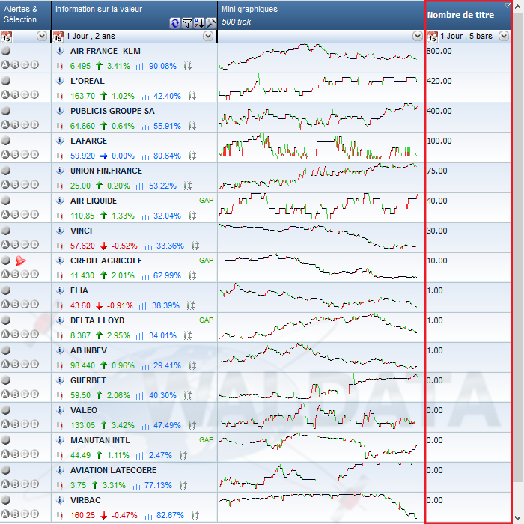Click scrollbar down arrow at bottom right
Screen dimensions: 524x524
pyautogui.click(x=518, y=518)
